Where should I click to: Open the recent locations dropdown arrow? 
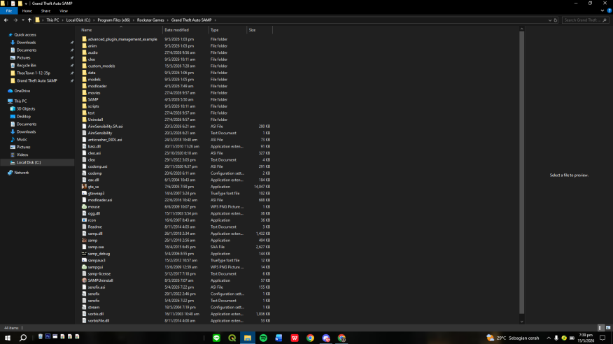pyautogui.click(x=23, y=20)
